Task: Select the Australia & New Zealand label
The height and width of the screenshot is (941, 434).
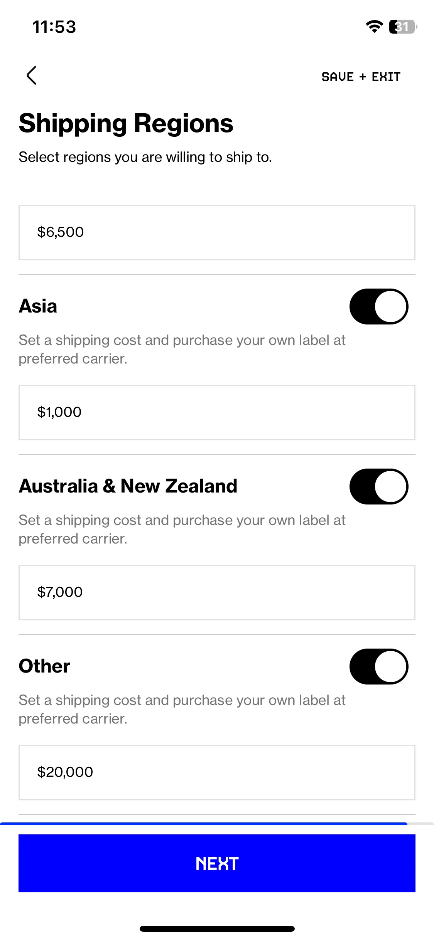Action: pos(128,486)
